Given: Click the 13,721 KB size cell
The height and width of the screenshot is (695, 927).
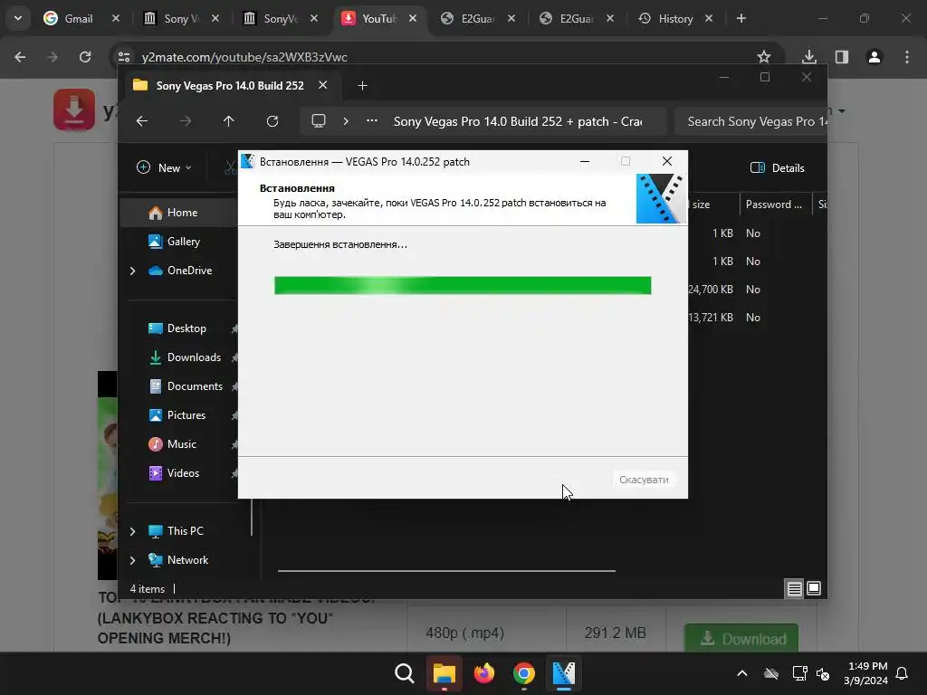Looking at the screenshot, I should 711,318.
